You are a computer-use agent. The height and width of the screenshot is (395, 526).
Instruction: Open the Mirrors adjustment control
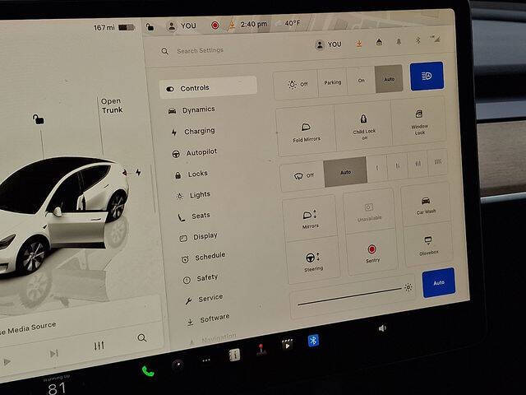tap(310, 218)
